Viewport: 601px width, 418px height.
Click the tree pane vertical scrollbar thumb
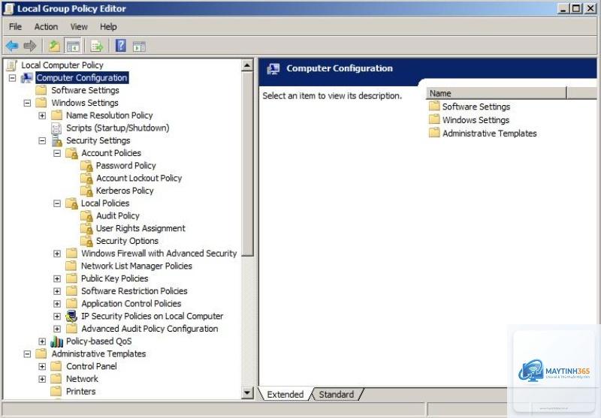click(247, 164)
